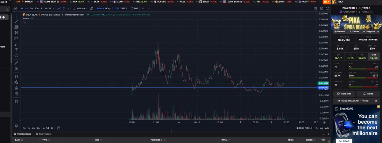Open the Transactions tab
382x143 pixels.
tap(22, 134)
